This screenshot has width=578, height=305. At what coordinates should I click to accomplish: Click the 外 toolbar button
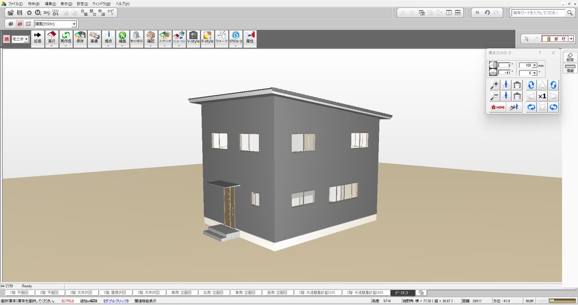(477, 13)
